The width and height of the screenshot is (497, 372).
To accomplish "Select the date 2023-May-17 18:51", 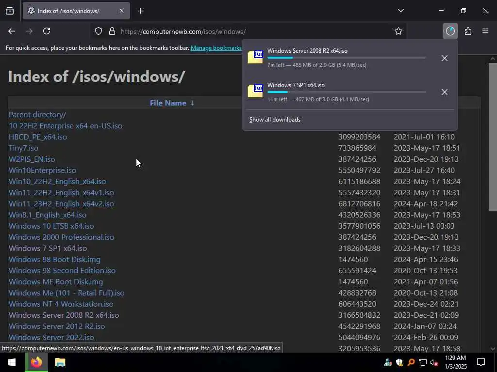I will click(427, 148).
